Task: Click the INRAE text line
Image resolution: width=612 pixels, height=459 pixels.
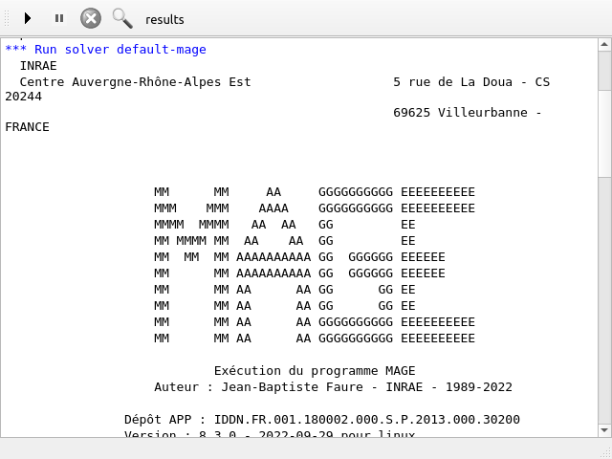Action: tap(38, 66)
